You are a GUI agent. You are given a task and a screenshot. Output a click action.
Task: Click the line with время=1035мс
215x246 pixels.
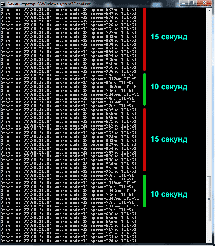coord(69,102)
